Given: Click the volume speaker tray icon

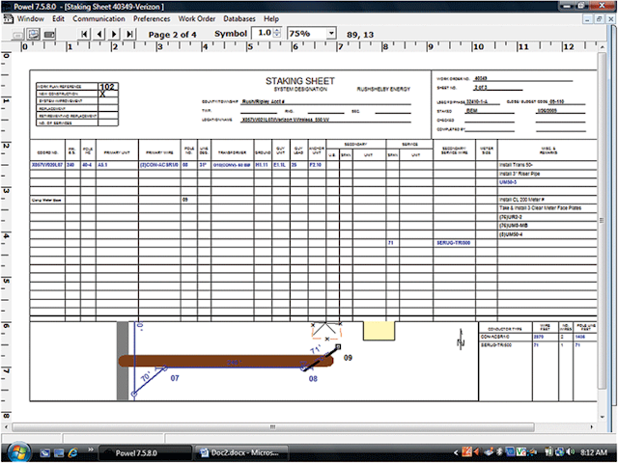Looking at the screenshot, I should (571, 452).
